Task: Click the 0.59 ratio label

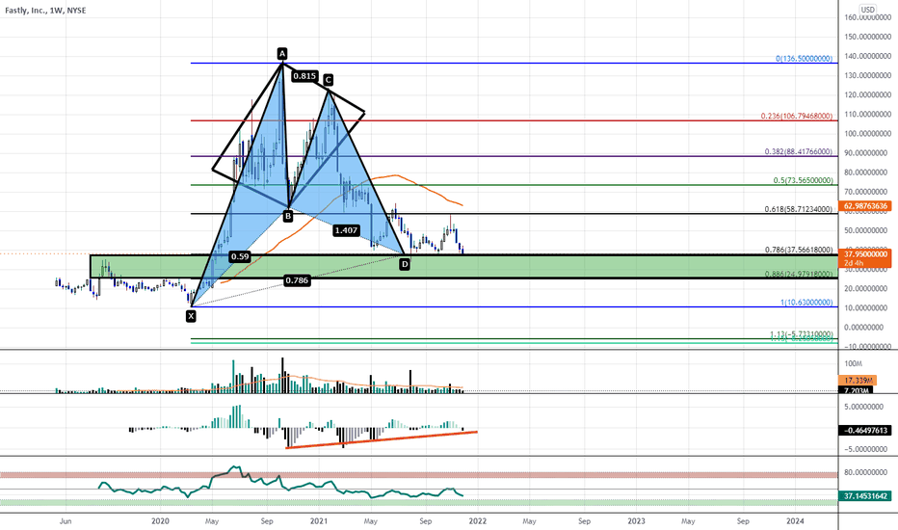Action: [239, 256]
